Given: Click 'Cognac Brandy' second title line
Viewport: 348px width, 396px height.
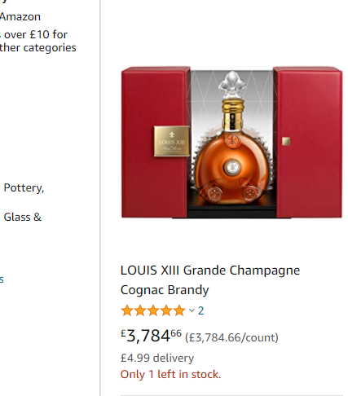Looking at the screenshot, I should tap(165, 290).
